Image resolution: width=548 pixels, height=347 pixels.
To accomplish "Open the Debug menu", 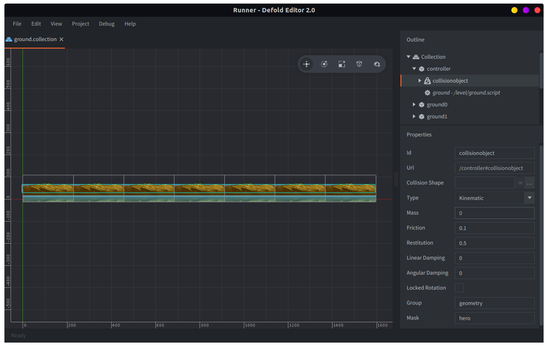I will click(106, 24).
